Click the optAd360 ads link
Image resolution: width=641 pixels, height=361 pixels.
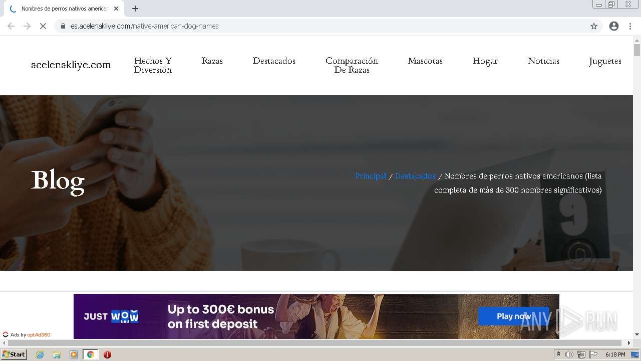(39, 335)
